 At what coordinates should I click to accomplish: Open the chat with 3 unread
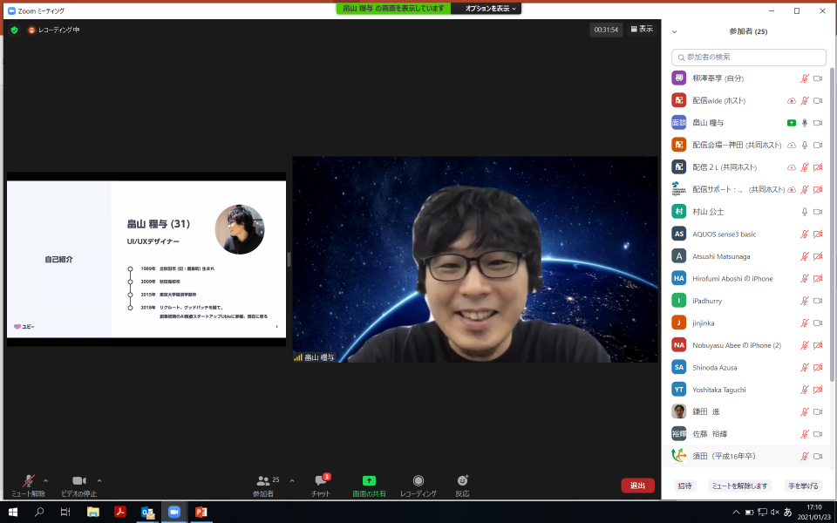322,480
